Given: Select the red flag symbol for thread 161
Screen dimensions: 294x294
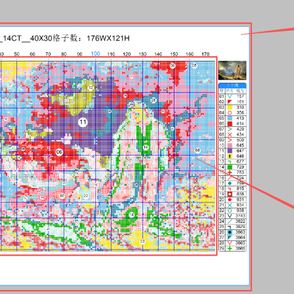Looking at the screenshot, I should coord(229,102).
